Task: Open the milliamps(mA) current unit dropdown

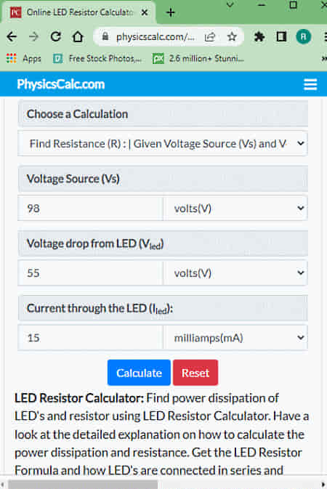Action: [235, 337]
